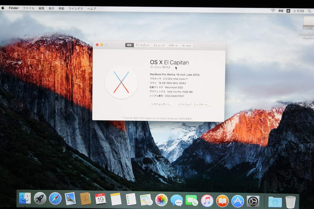Viewport: 314px width, 209px height.
Task: Select the サポート tab
Action: 173,45
